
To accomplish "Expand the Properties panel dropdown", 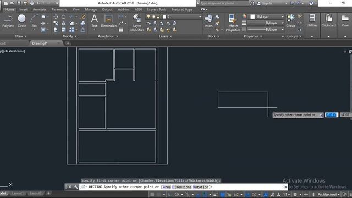I will (253, 36).
